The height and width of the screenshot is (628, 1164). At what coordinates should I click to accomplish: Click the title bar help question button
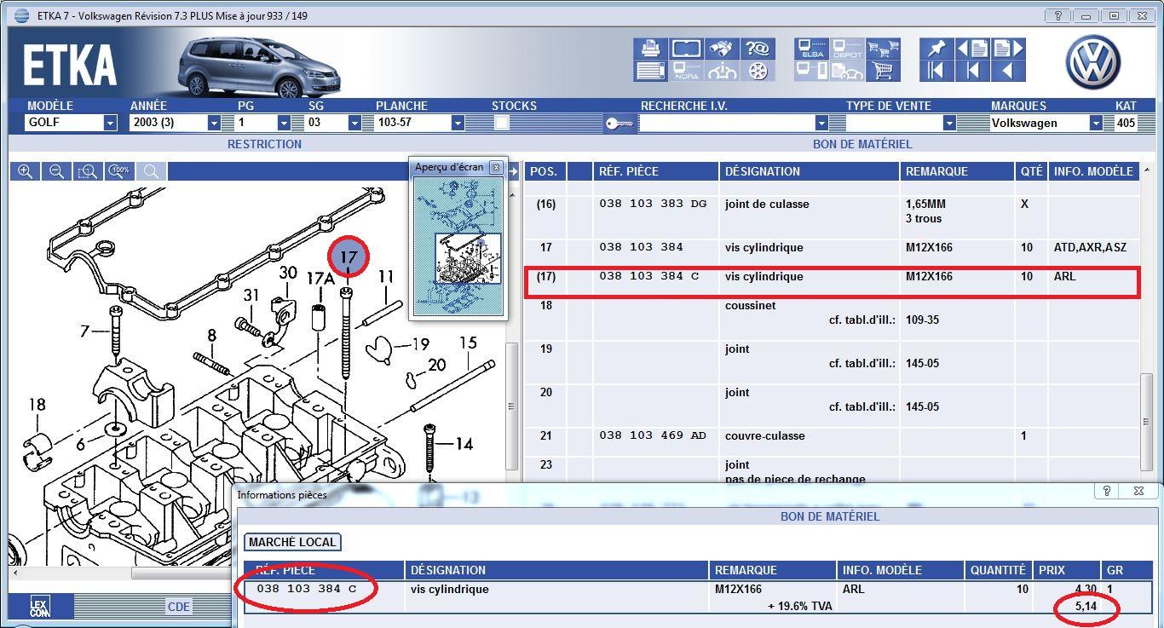point(1057,15)
